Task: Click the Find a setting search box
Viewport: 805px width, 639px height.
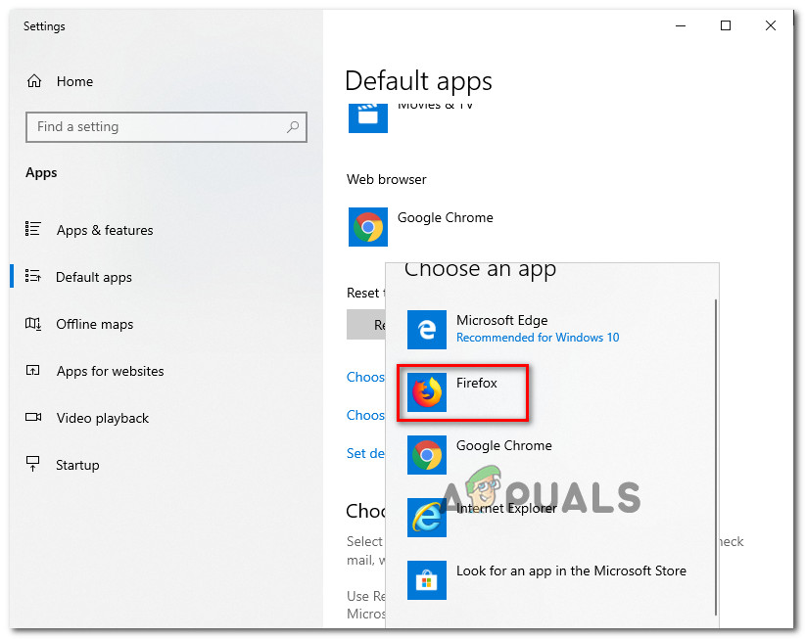Action: (166, 126)
